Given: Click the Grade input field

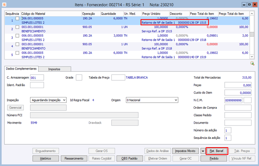Looking at the screenshot, I should coord(79,77).
